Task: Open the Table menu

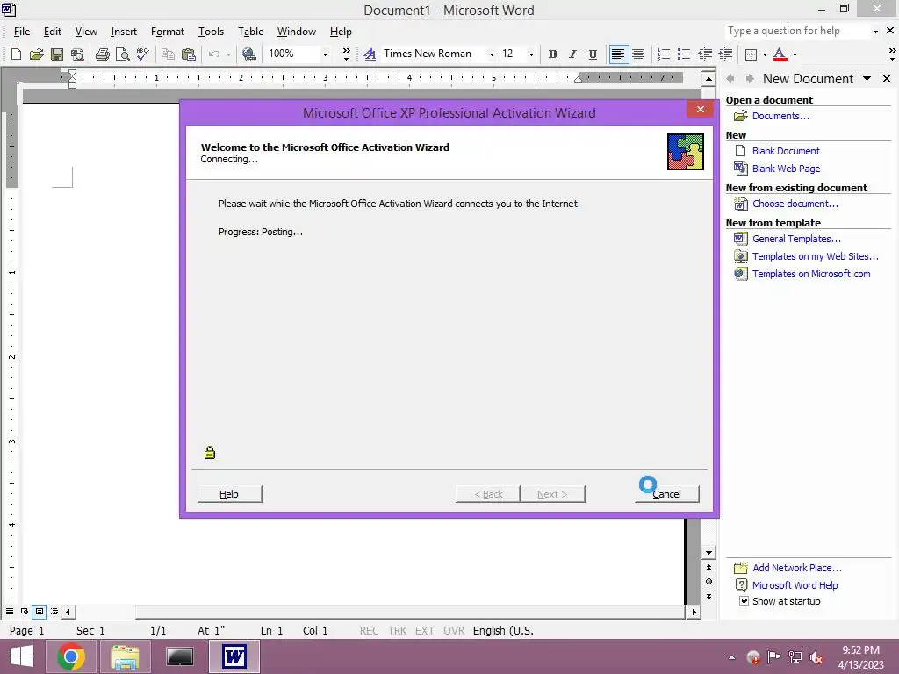Action: tap(250, 32)
